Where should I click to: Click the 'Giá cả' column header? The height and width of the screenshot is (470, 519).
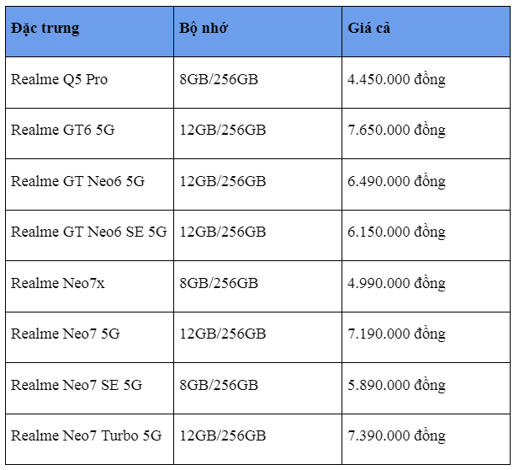click(369, 29)
